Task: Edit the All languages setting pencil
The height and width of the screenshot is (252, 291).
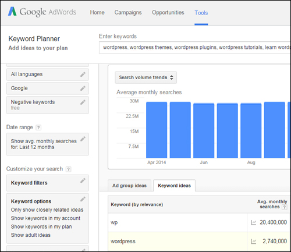Action: click(83, 74)
